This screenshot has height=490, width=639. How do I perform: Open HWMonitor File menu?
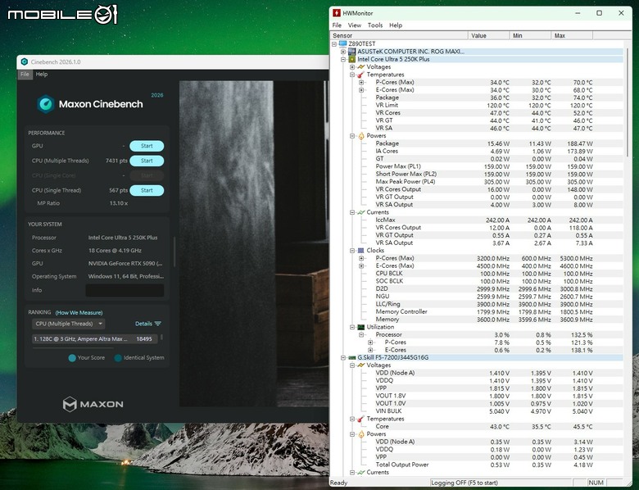point(337,25)
